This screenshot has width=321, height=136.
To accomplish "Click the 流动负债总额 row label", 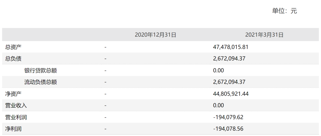I will click(x=40, y=82).
